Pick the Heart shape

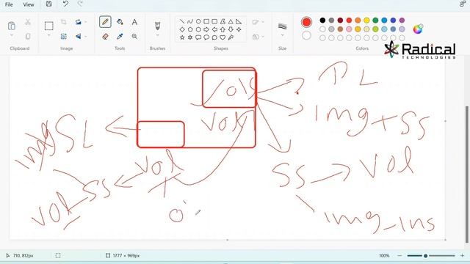[x=223, y=37]
